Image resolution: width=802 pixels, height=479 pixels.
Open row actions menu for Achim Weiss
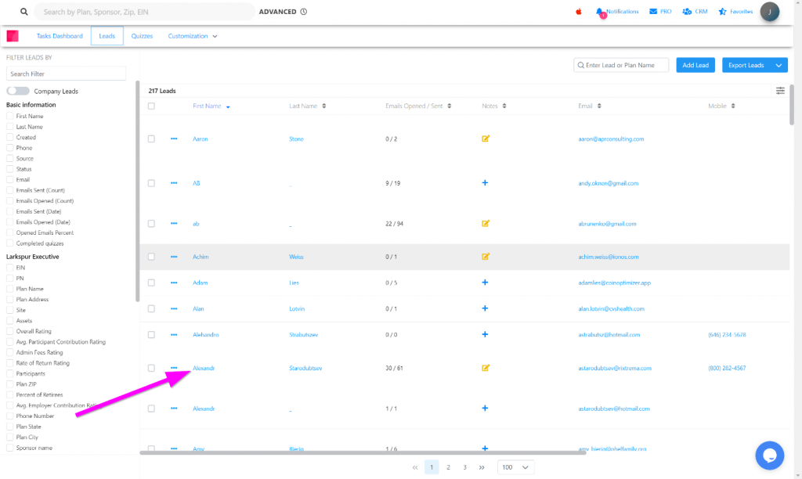click(x=174, y=257)
